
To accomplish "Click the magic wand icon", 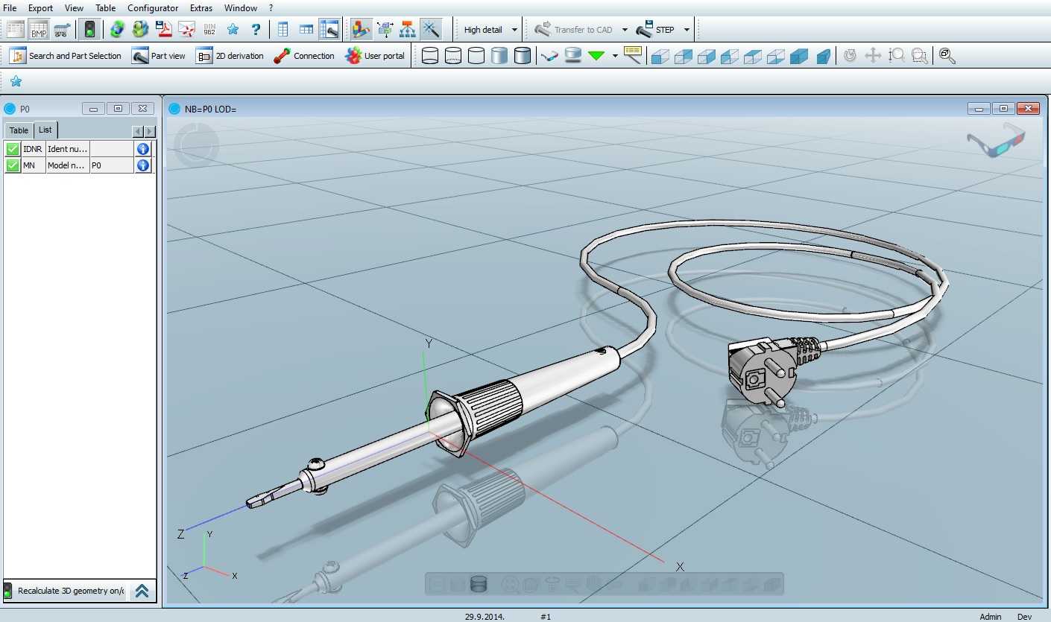I will (431, 30).
